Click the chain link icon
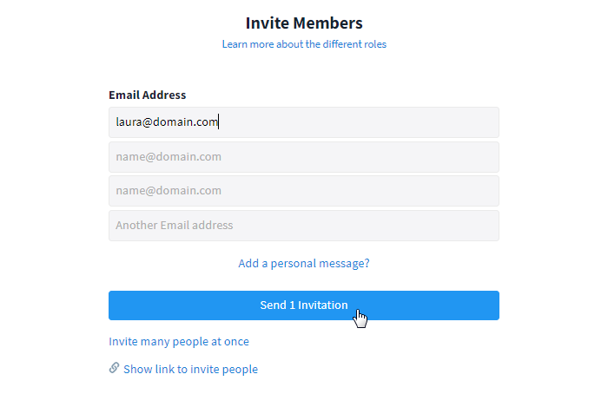This screenshot has width=608, height=394. point(114,368)
